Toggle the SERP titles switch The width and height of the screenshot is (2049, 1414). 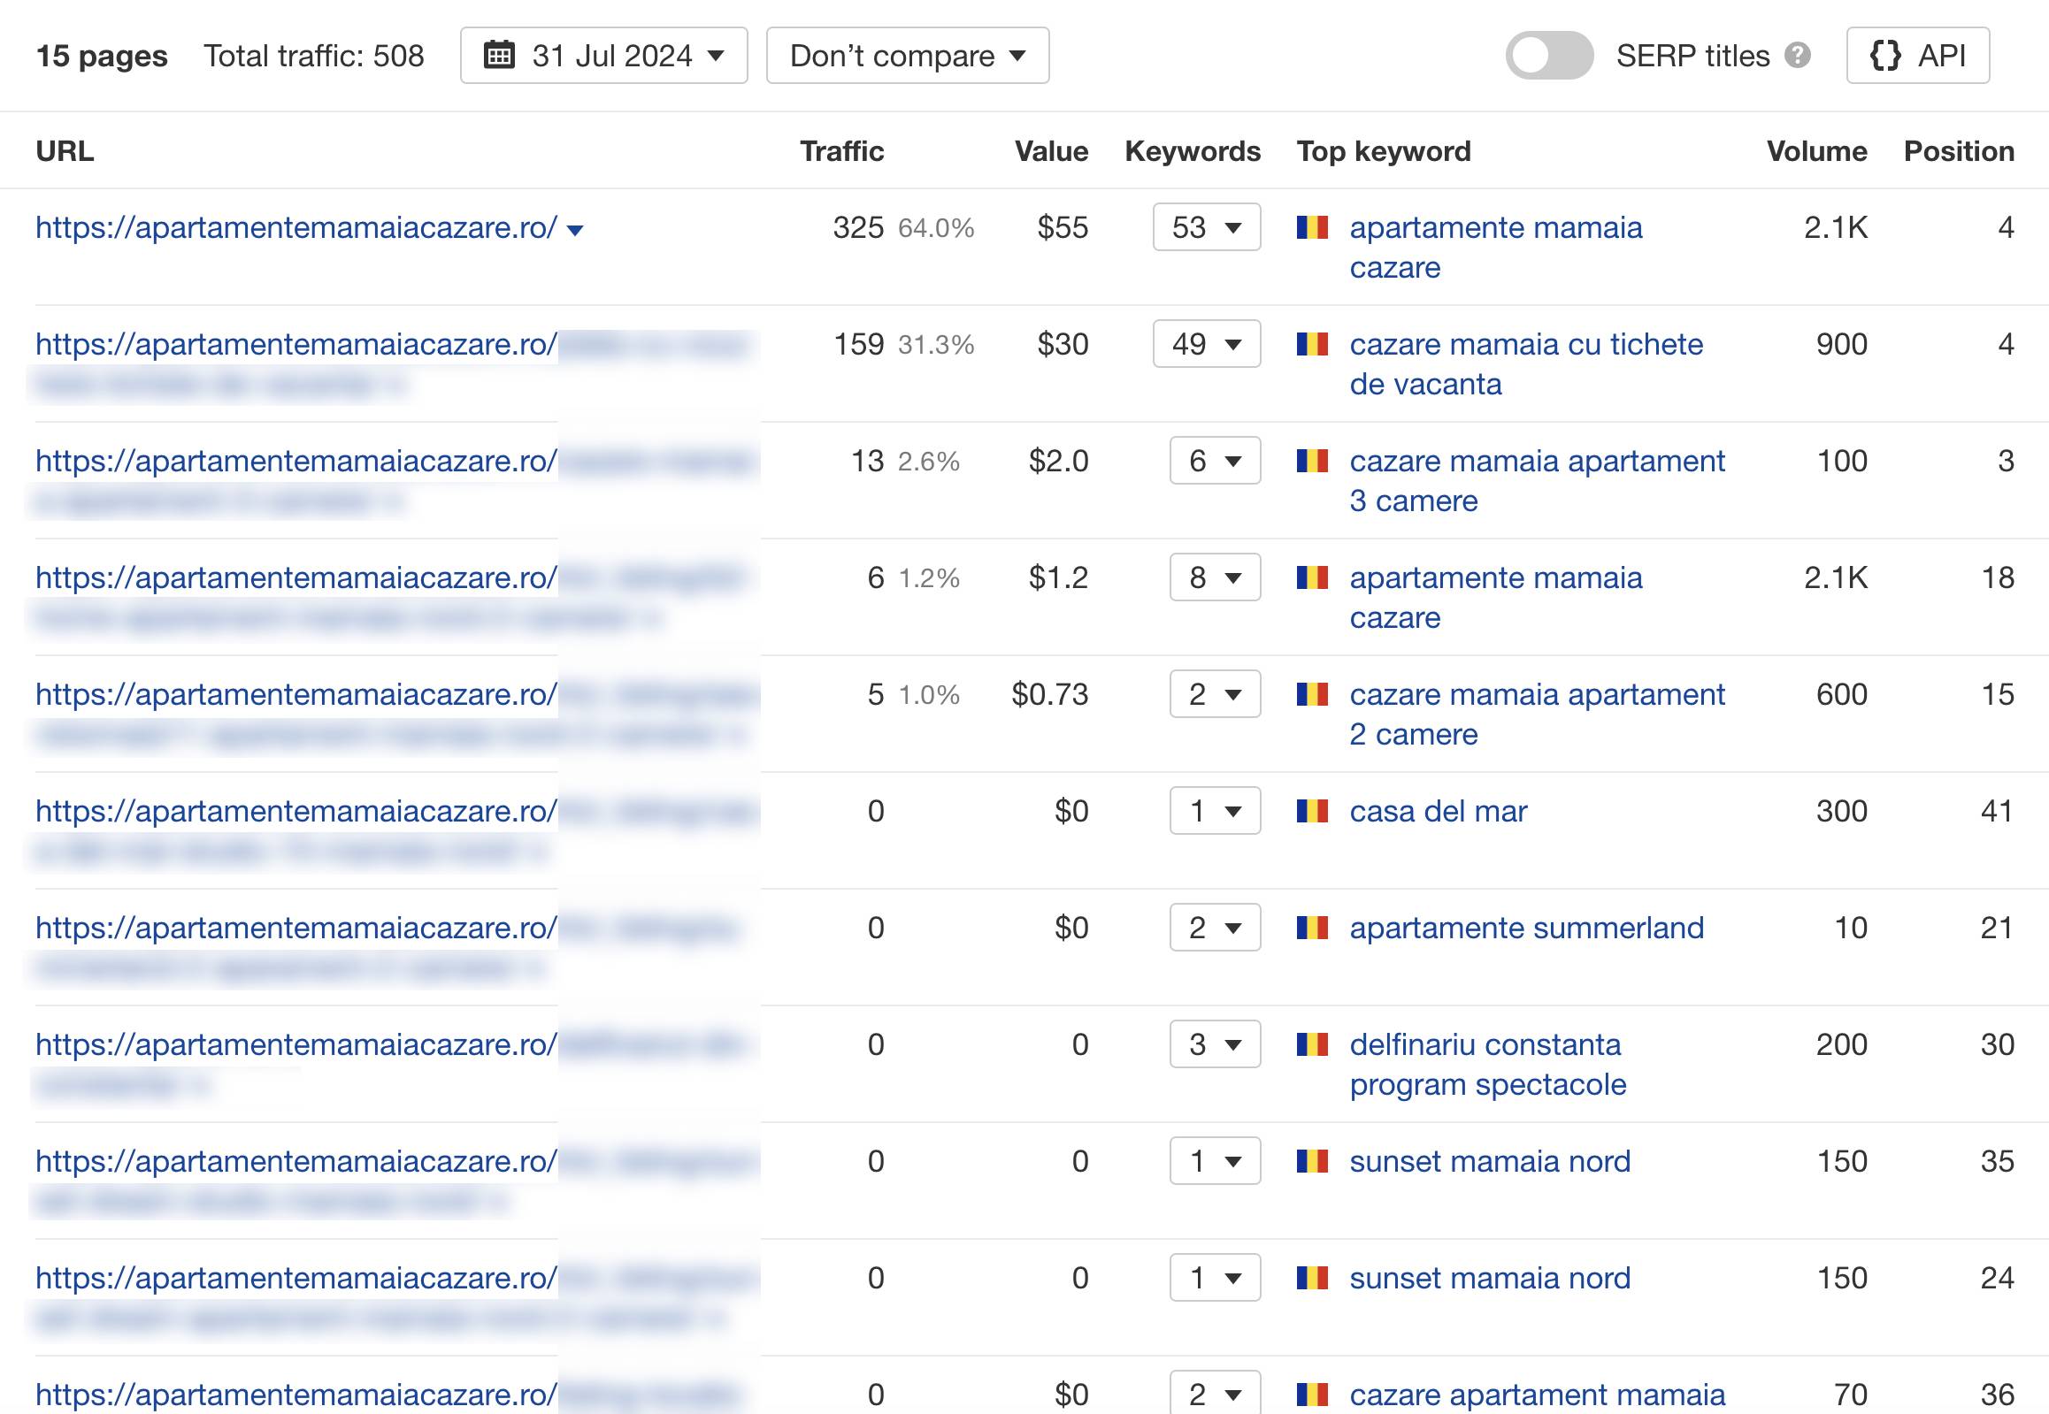1548,56
